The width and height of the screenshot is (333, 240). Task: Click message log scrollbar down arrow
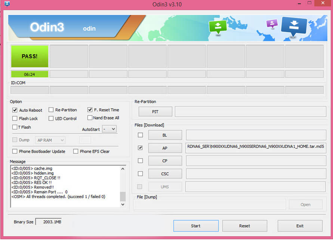123,204
